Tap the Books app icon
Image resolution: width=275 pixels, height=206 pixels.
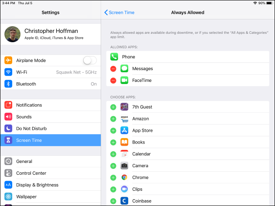(124, 142)
